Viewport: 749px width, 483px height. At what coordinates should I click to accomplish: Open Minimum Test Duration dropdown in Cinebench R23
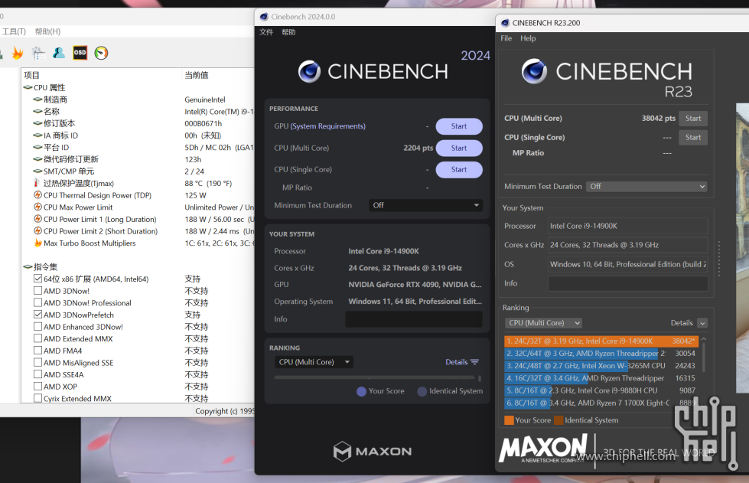tap(646, 186)
